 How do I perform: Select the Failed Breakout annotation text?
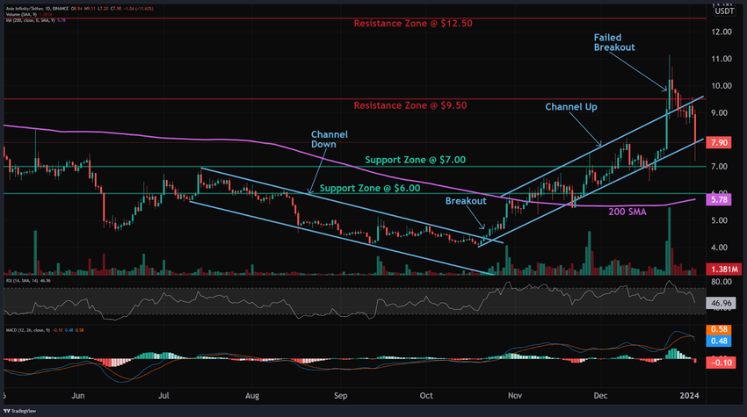coord(614,42)
